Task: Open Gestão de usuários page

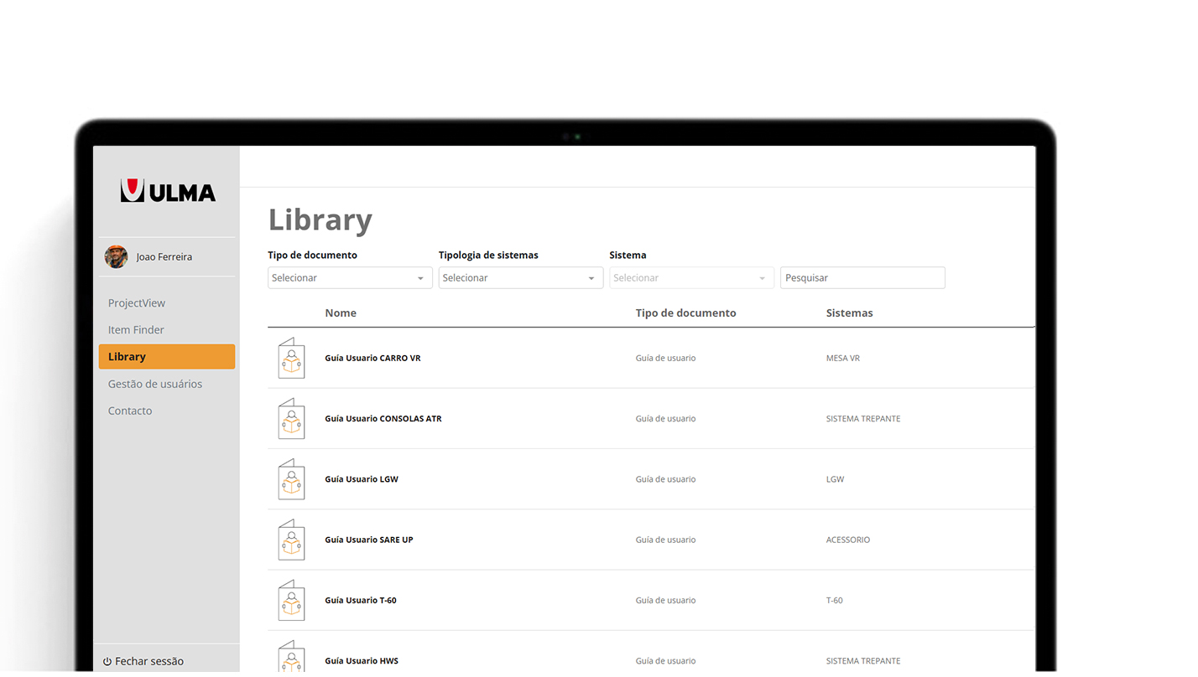Action: click(155, 384)
